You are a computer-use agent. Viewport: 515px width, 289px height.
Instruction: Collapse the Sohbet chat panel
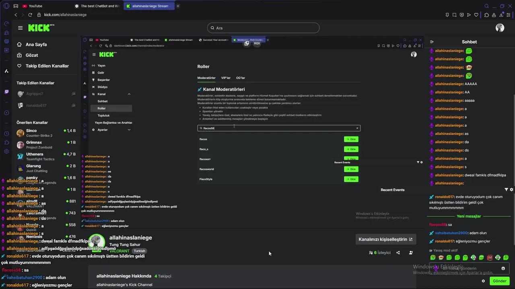432,42
